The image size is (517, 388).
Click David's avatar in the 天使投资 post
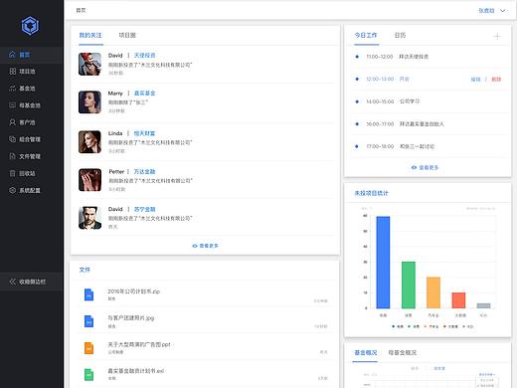coord(89,64)
